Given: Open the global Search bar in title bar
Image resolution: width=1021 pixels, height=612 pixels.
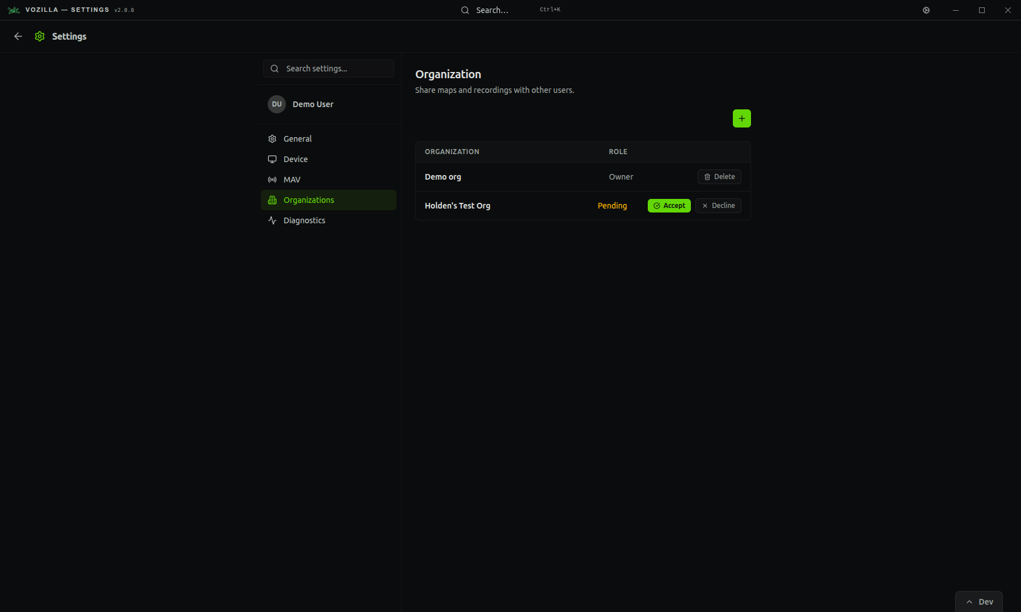Looking at the screenshot, I should click(492, 10).
